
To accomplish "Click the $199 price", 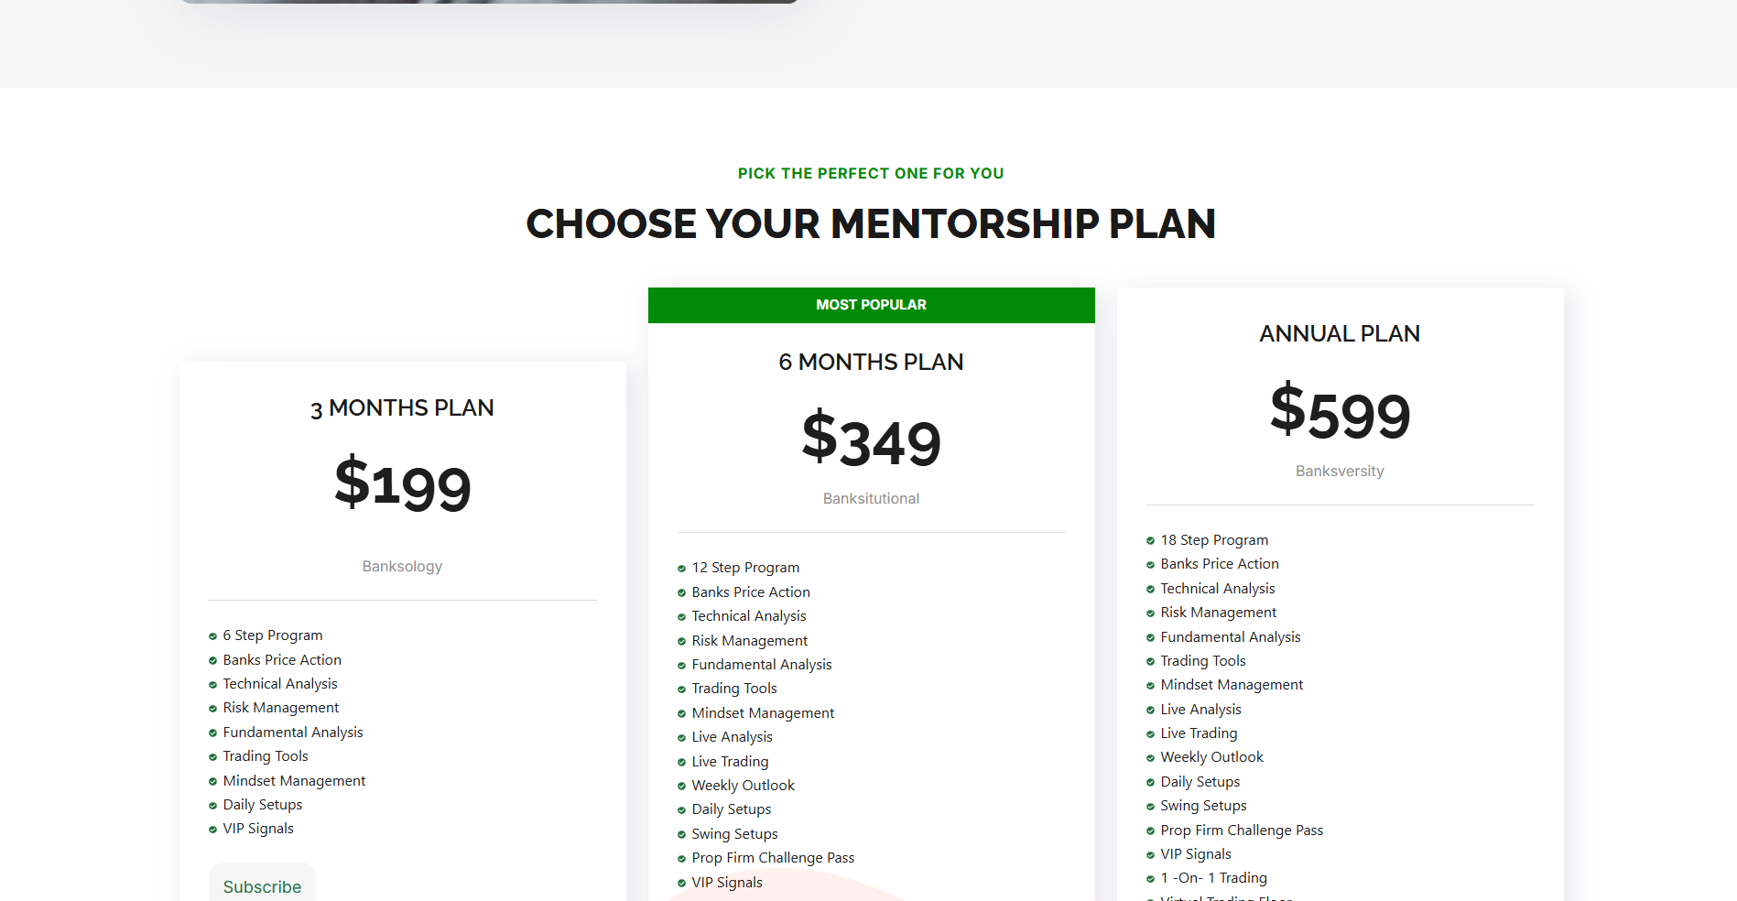I will click(402, 484).
